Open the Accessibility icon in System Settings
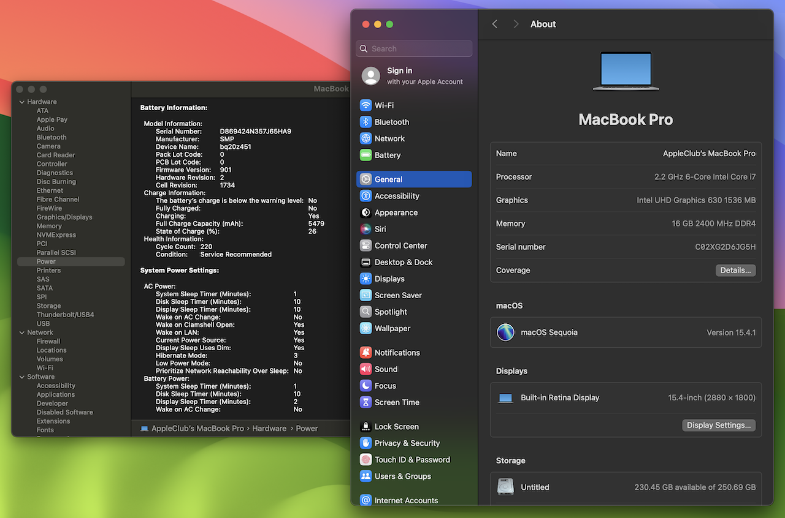Screen dimensions: 785x518 366,196
